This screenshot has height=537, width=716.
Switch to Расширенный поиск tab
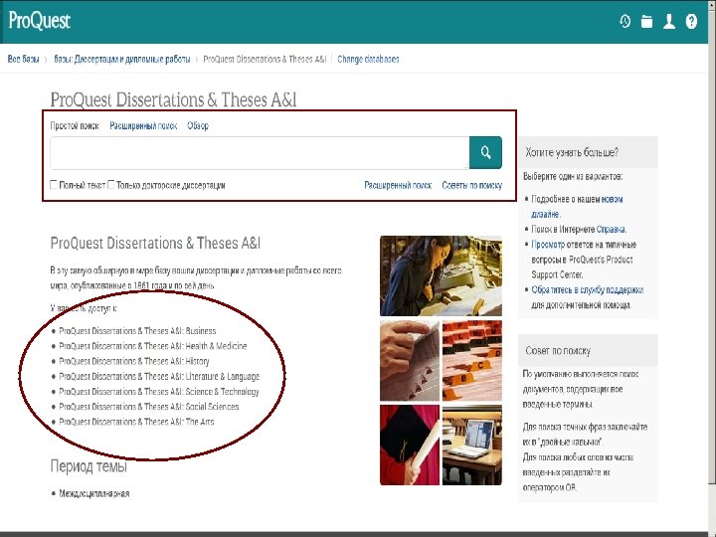click(143, 125)
